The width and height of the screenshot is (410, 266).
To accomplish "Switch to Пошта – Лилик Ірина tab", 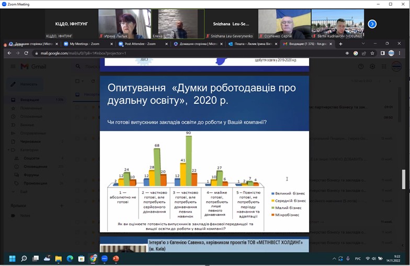I will (x=253, y=44).
